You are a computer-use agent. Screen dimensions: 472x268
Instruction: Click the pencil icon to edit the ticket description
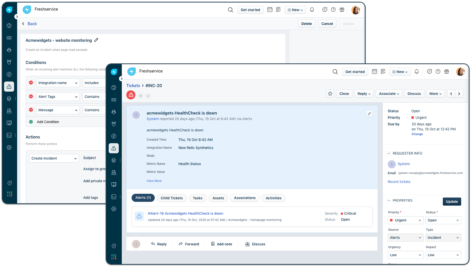point(369,114)
